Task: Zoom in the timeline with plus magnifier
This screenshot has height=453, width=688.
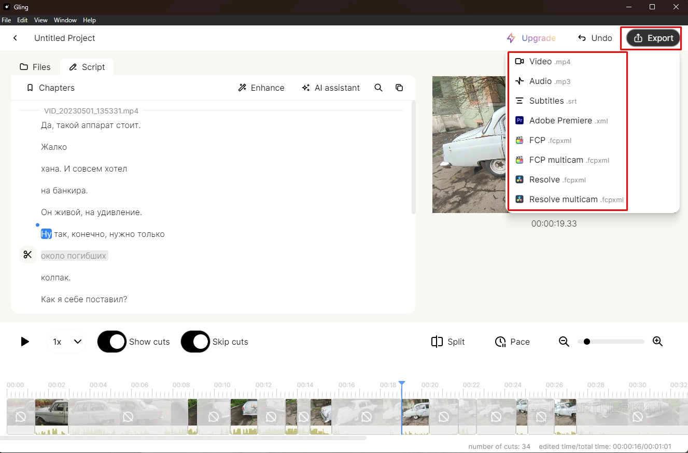Action: point(657,342)
